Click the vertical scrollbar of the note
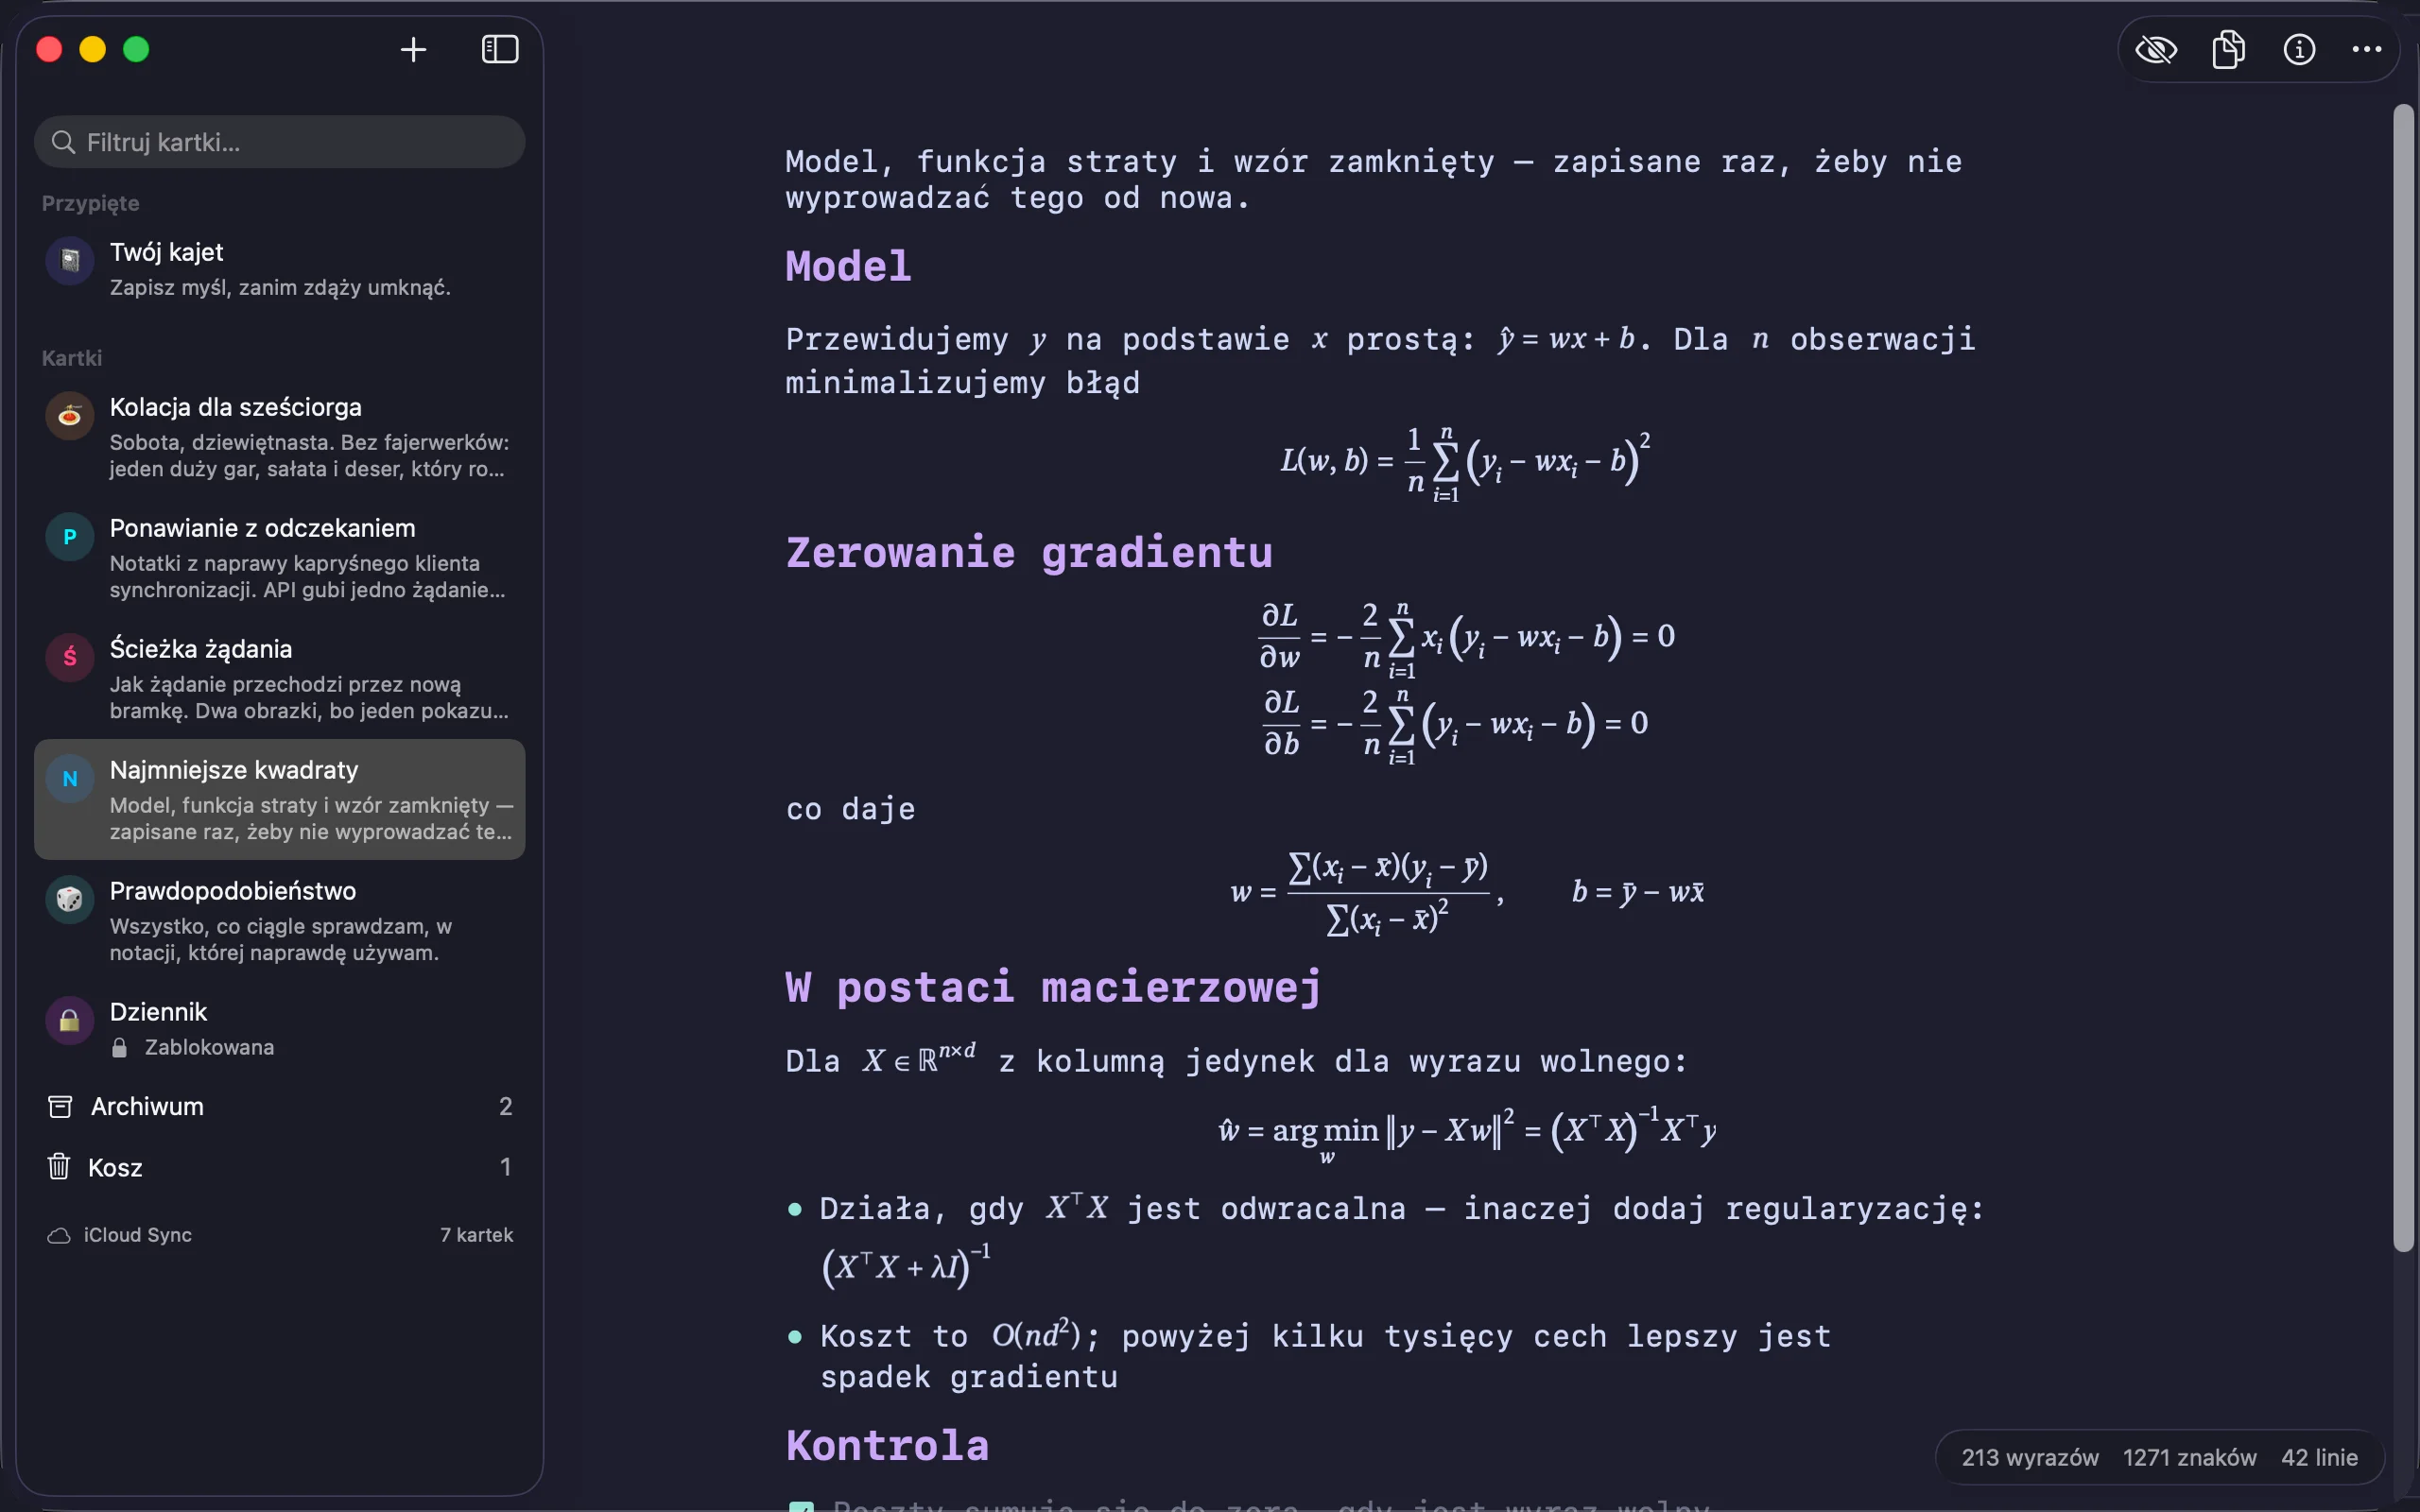 [x=2404, y=678]
